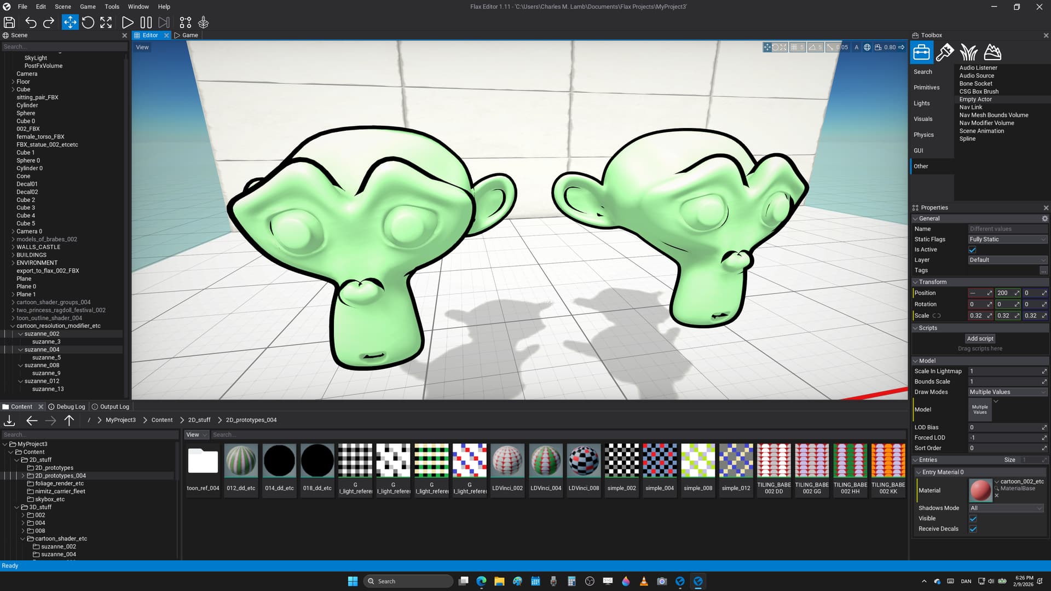This screenshot has width=1051, height=591.
Task: Open the Foliage toolbox tab
Action: [968, 53]
